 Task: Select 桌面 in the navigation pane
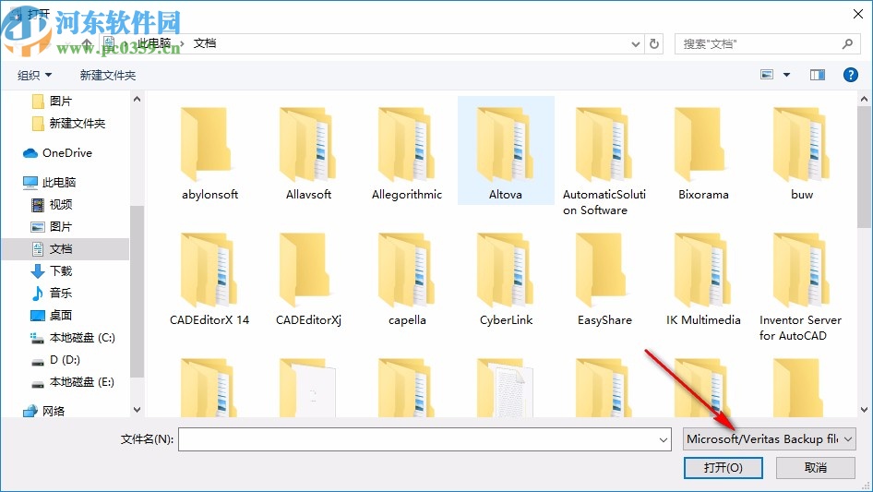click(60, 316)
